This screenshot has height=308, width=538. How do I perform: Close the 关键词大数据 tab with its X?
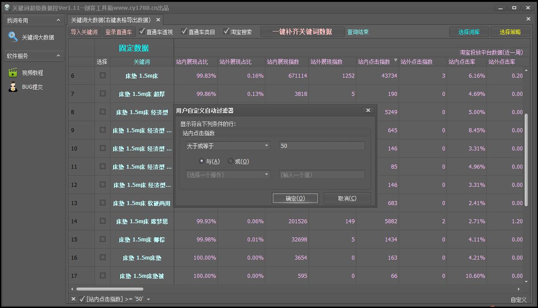pyautogui.click(x=158, y=20)
